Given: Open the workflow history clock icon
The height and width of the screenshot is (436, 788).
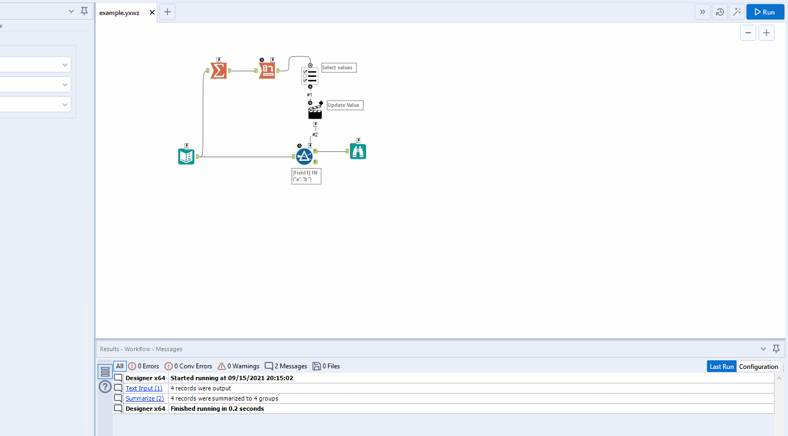Looking at the screenshot, I should coord(719,12).
